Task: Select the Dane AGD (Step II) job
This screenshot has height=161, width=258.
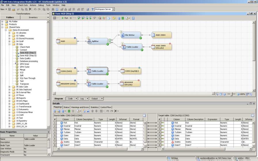Action: click(x=28, y=55)
